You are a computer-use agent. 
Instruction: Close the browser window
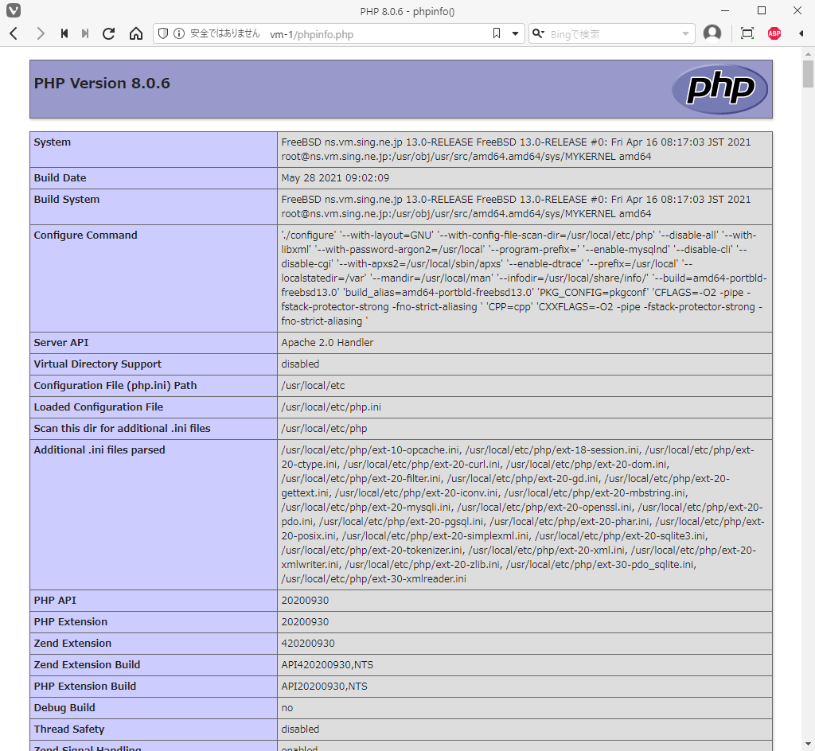[x=797, y=10]
